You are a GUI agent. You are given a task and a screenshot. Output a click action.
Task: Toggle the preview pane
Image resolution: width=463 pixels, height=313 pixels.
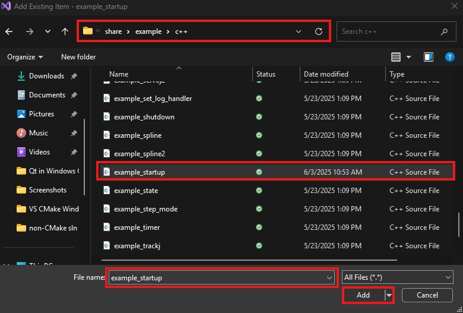(x=429, y=57)
